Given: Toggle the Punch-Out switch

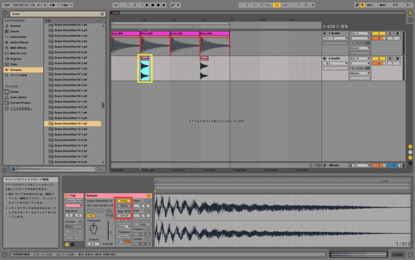Looking at the screenshot, I should 285,5.
